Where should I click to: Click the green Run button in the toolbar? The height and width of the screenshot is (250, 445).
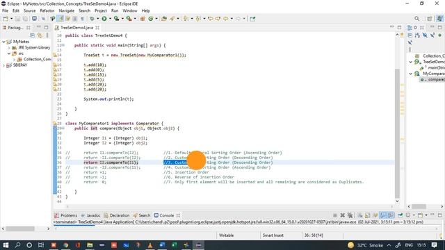pos(104,19)
